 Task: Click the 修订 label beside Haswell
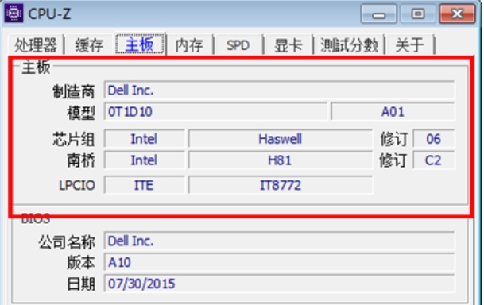tap(394, 139)
